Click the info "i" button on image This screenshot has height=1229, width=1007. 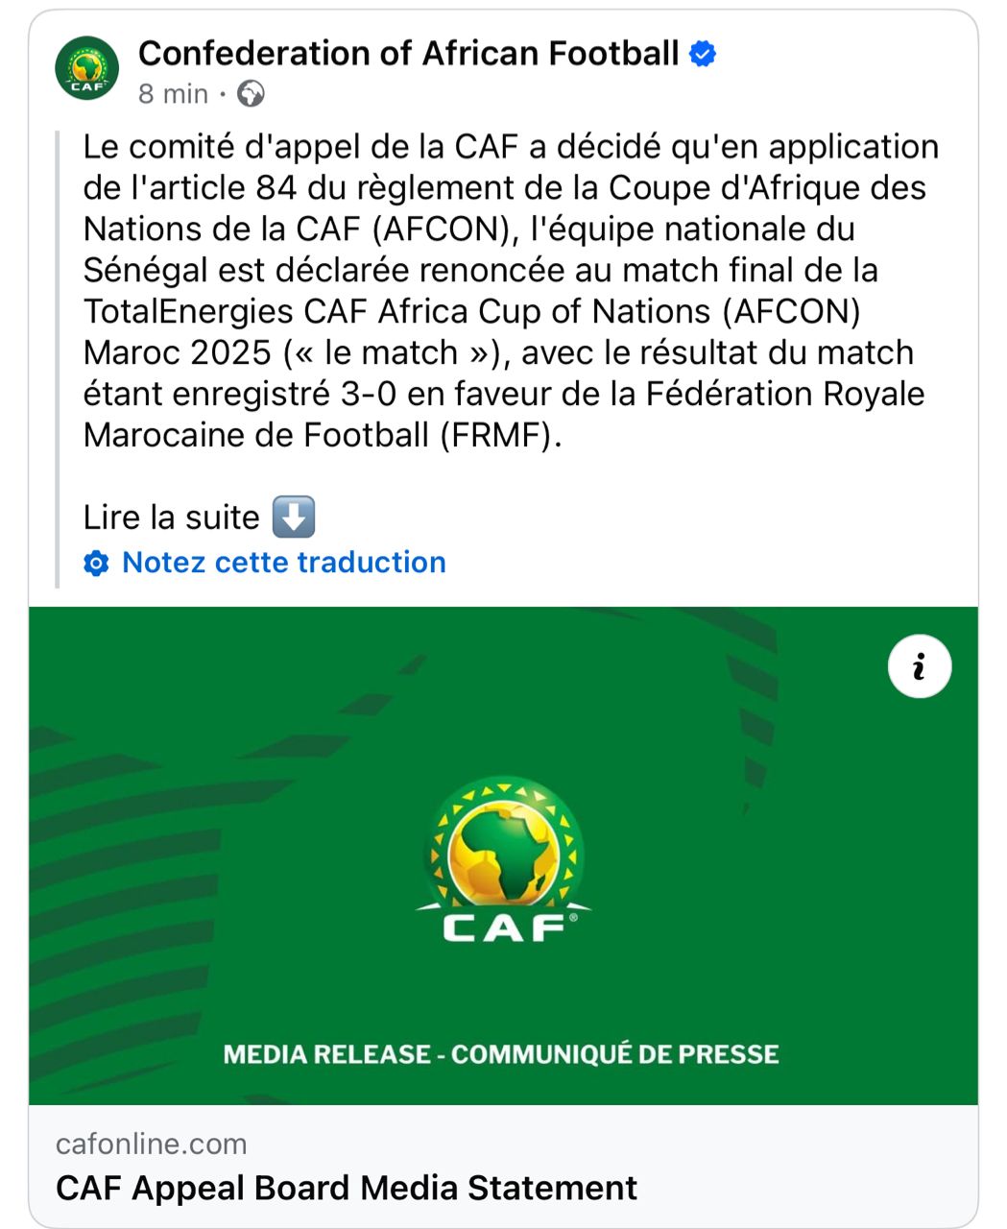919,666
